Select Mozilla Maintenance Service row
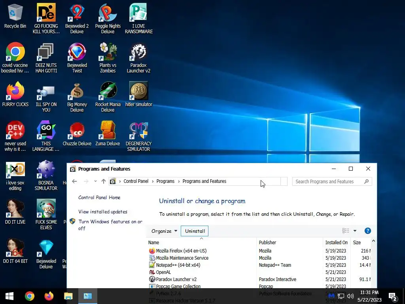 click(x=259, y=258)
